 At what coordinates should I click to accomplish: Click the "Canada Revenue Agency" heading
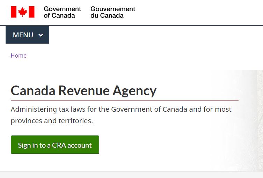[83, 91]
